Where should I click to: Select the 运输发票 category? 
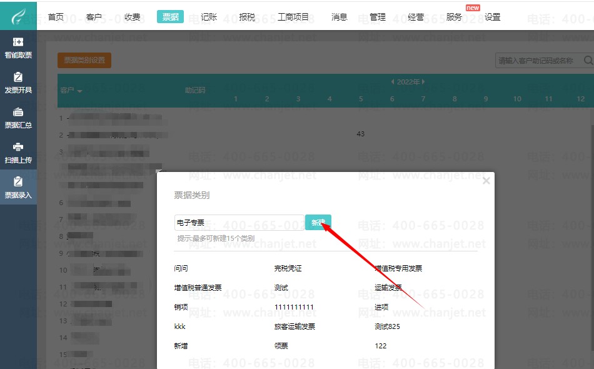388,288
